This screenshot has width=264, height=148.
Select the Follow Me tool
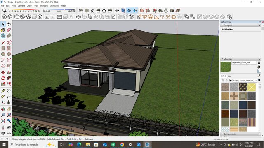tap(9, 78)
